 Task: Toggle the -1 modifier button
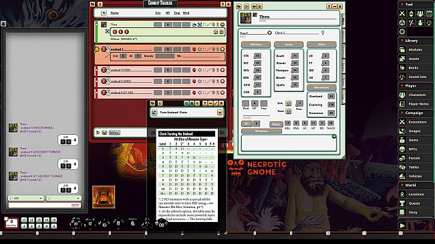pyautogui.click(x=24, y=226)
